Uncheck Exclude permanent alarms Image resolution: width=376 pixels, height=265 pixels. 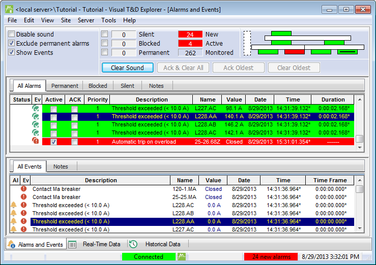12,43
